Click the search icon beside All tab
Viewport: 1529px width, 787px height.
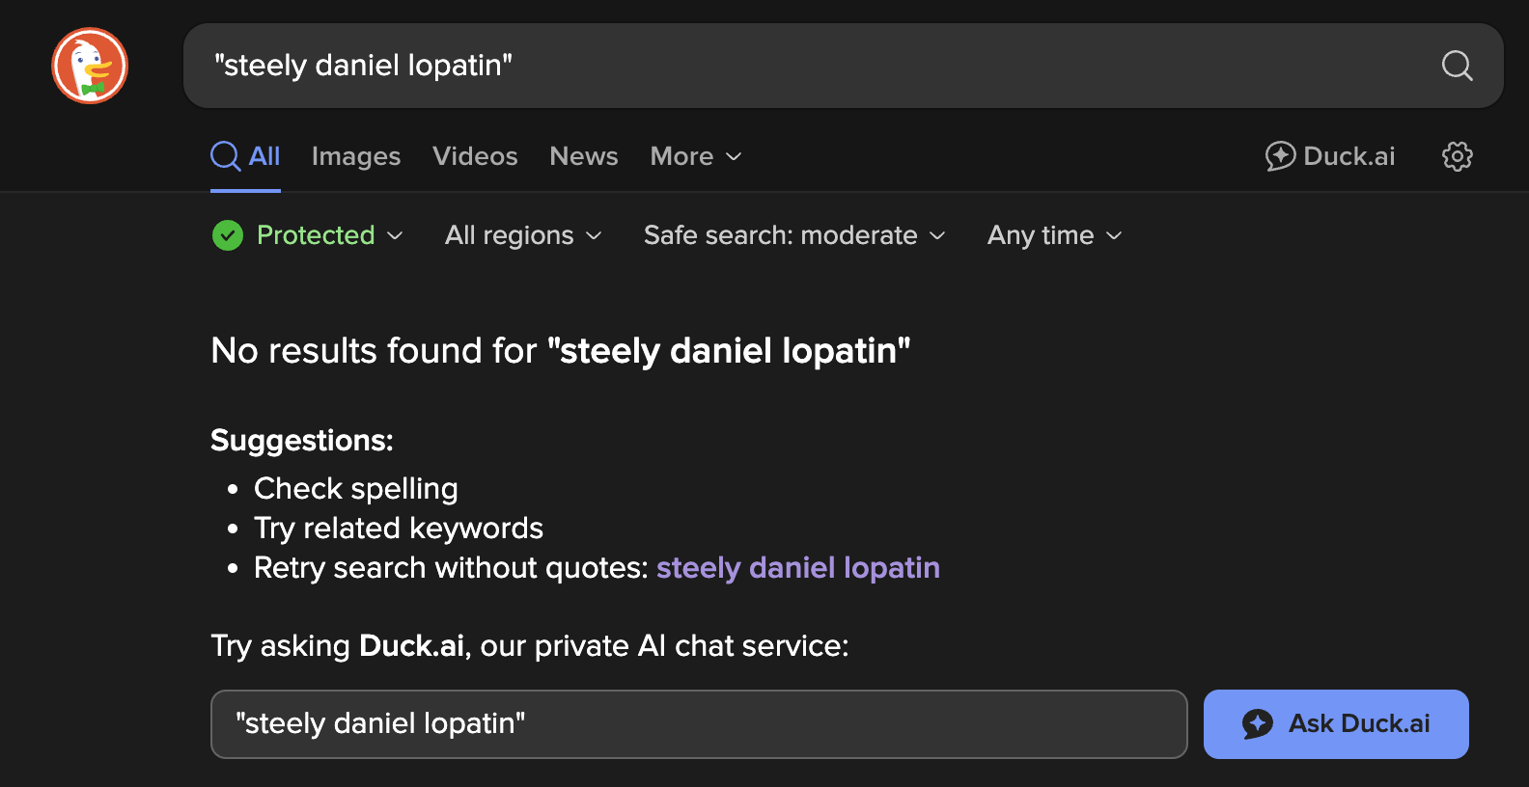[226, 156]
